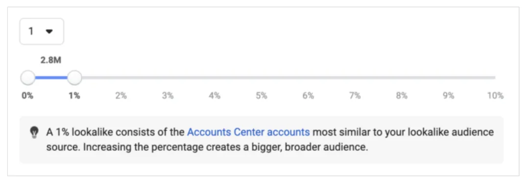Click slider track above 8%
This screenshot has width=529, height=187.
(x=402, y=77)
